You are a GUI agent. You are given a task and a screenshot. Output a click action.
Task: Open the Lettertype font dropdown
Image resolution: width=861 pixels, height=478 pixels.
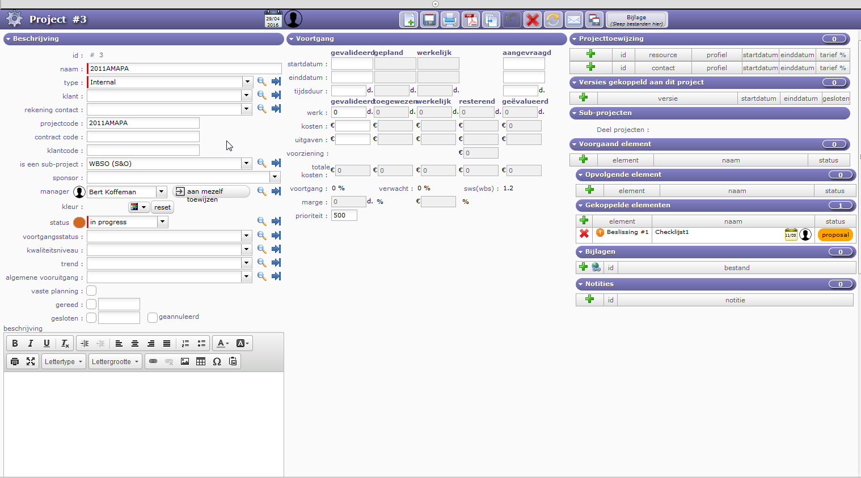(64, 361)
